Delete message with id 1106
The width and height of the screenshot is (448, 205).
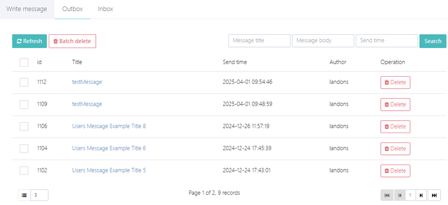(395, 126)
